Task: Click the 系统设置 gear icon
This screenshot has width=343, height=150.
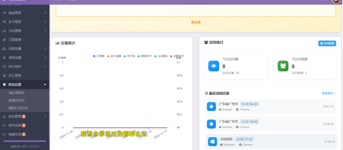Action: (x=4, y=58)
